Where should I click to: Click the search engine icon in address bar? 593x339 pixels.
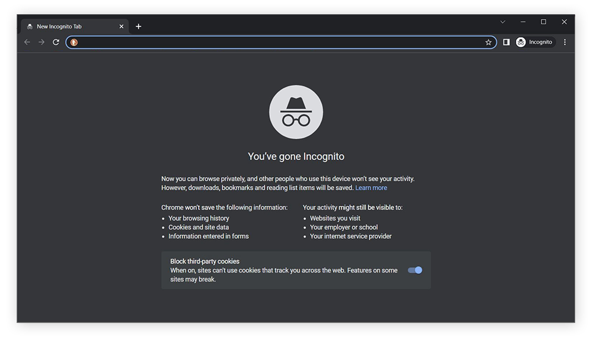[74, 42]
